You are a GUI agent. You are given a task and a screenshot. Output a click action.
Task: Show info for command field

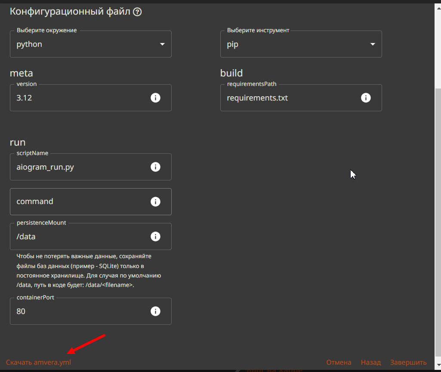(x=155, y=201)
